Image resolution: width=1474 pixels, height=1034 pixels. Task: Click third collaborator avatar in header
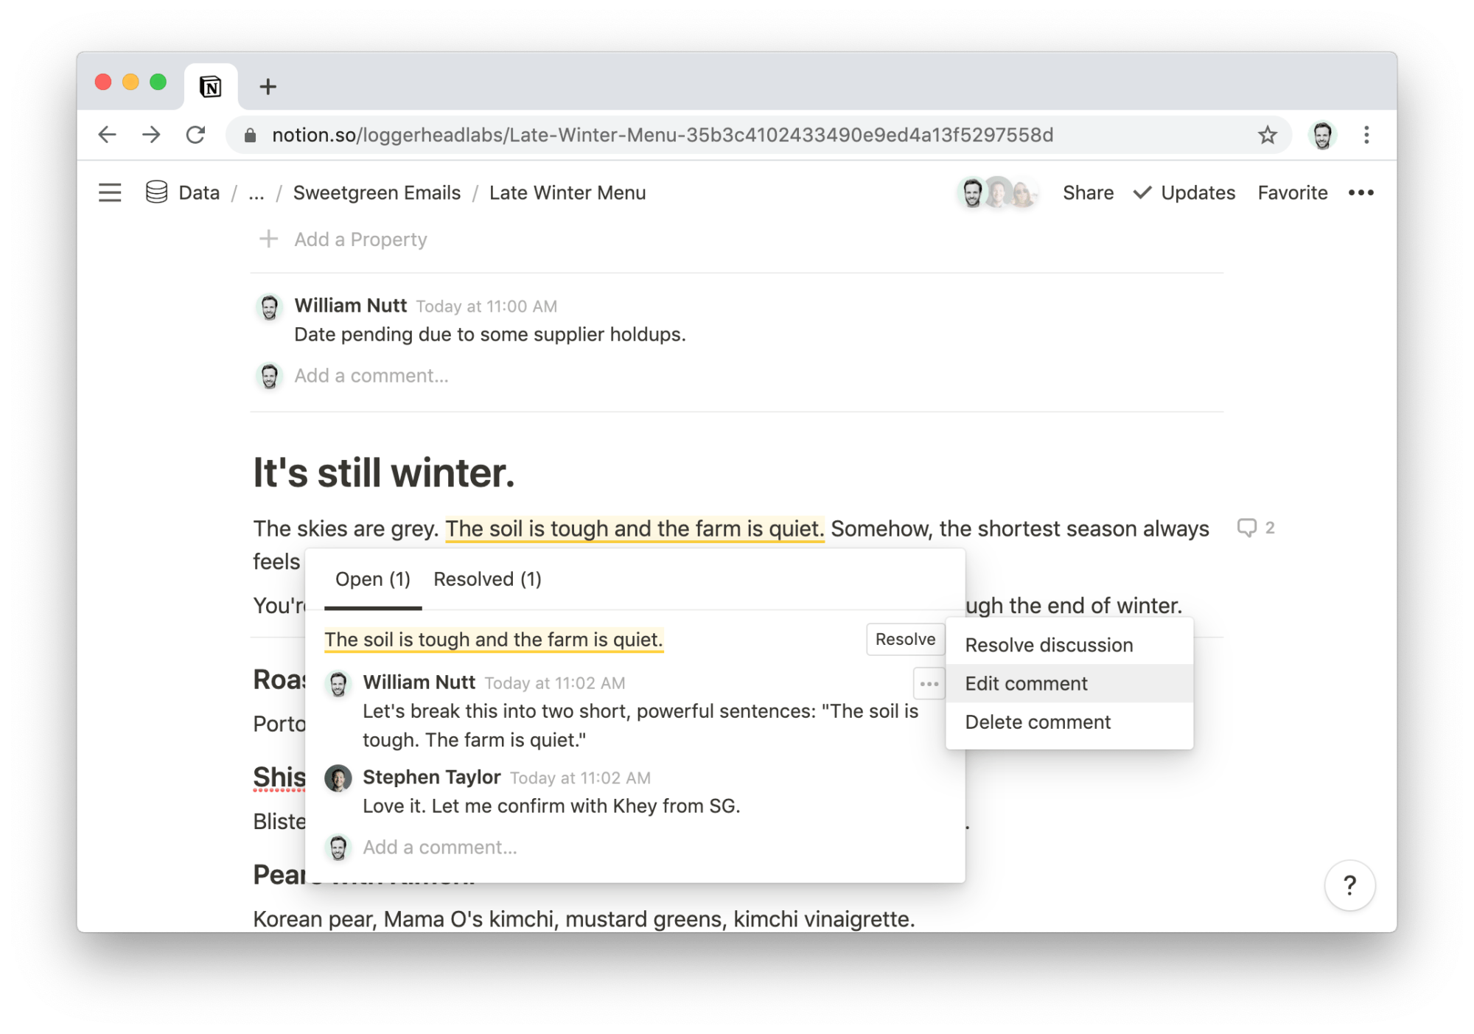[x=1023, y=194]
